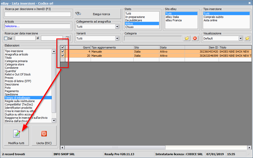The width and height of the screenshot is (253, 158).
Task: Select Identificatori prodotto entry
Action: coord(28,108)
